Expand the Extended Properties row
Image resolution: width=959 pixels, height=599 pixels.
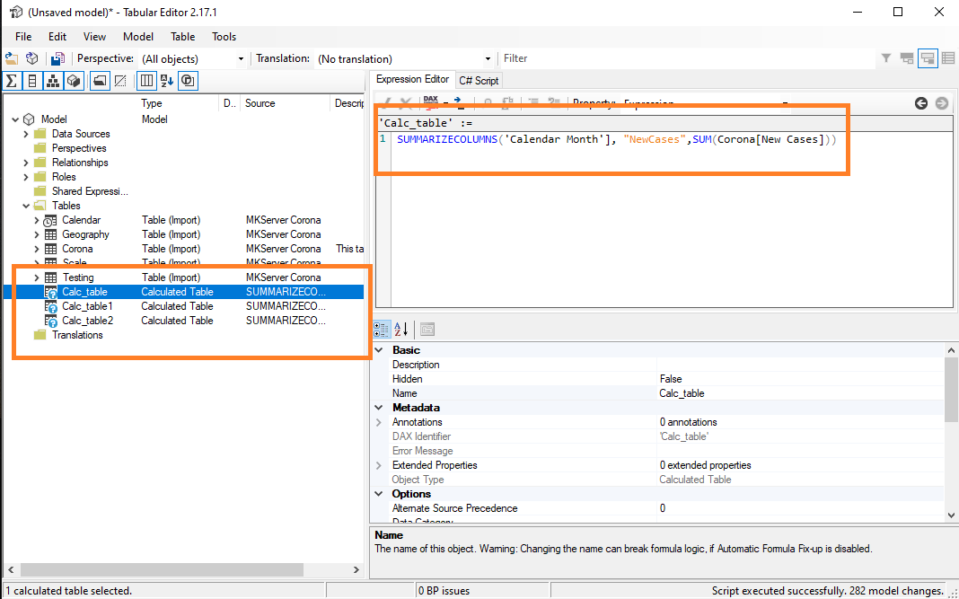pyautogui.click(x=379, y=465)
